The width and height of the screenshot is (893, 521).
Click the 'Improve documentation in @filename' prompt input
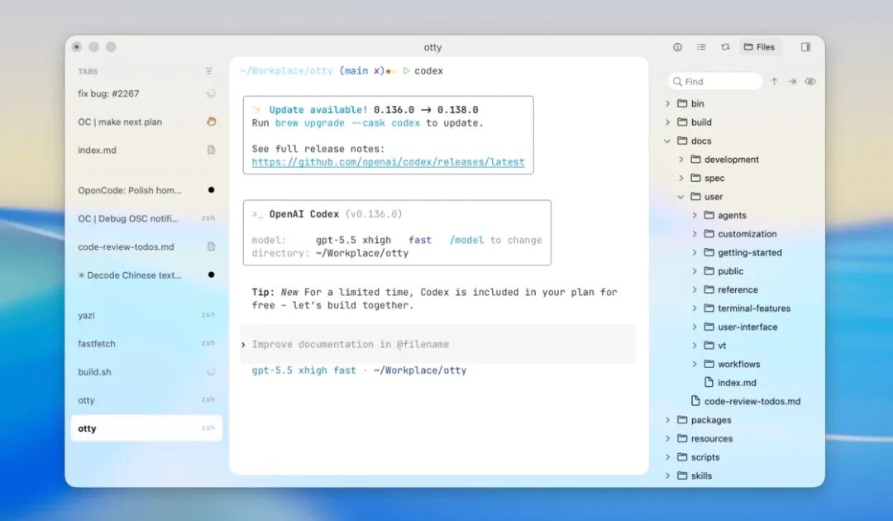point(437,344)
